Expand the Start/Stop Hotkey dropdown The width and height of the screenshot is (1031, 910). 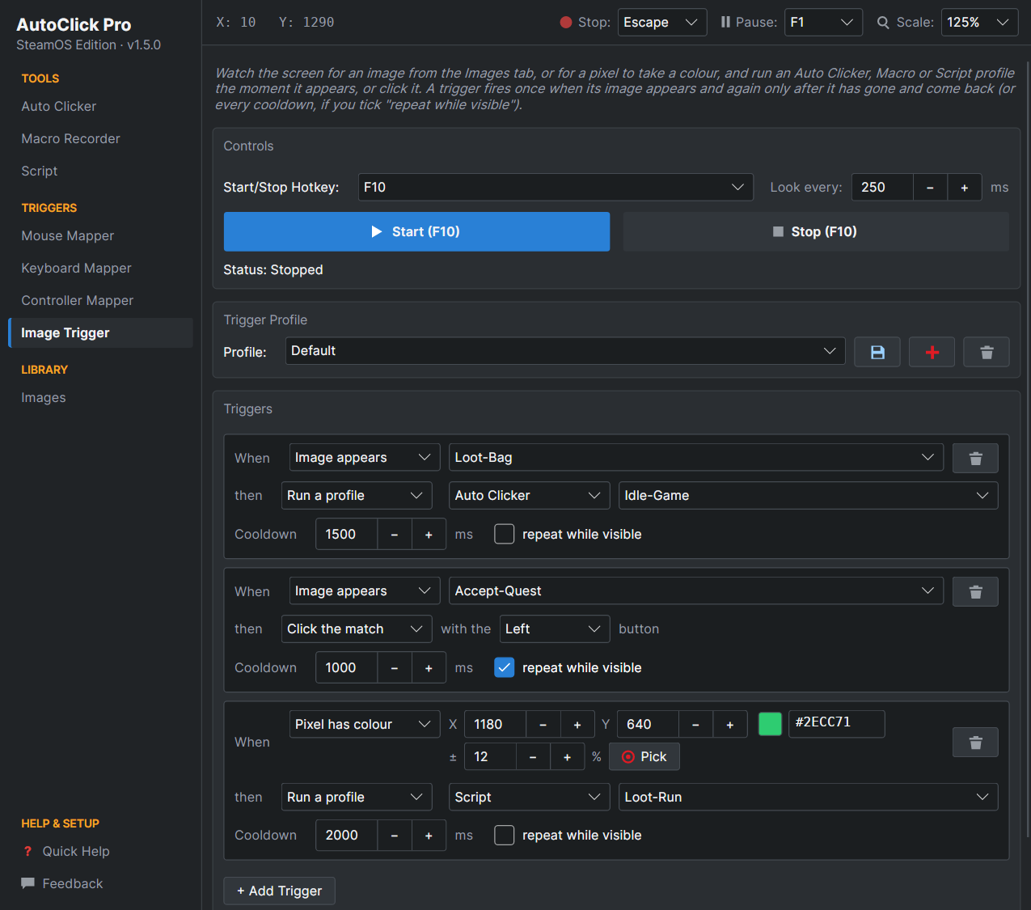(556, 188)
